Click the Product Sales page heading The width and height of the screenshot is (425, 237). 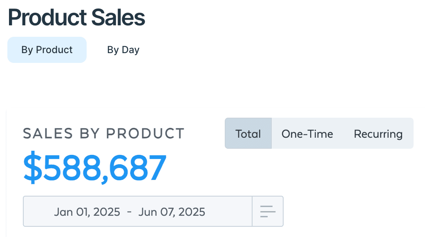point(77,17)
